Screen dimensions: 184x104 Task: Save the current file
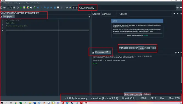(8, 8)
